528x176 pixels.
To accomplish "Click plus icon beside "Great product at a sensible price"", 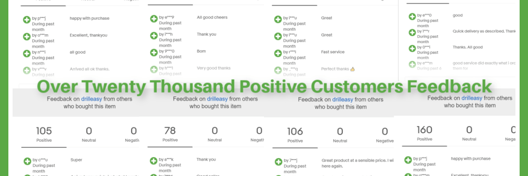I will pyautogui.click(x=278, y=161).
